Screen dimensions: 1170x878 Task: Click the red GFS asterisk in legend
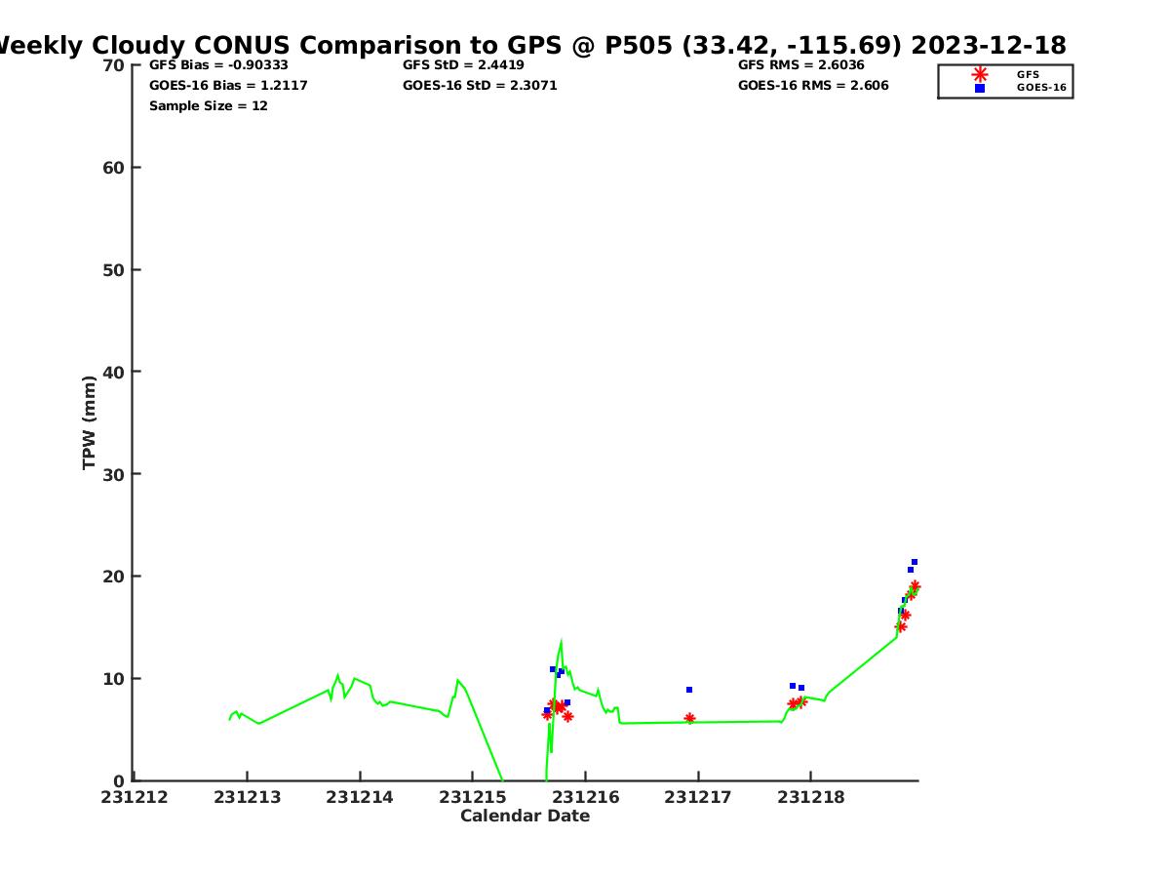pos(980,74)
